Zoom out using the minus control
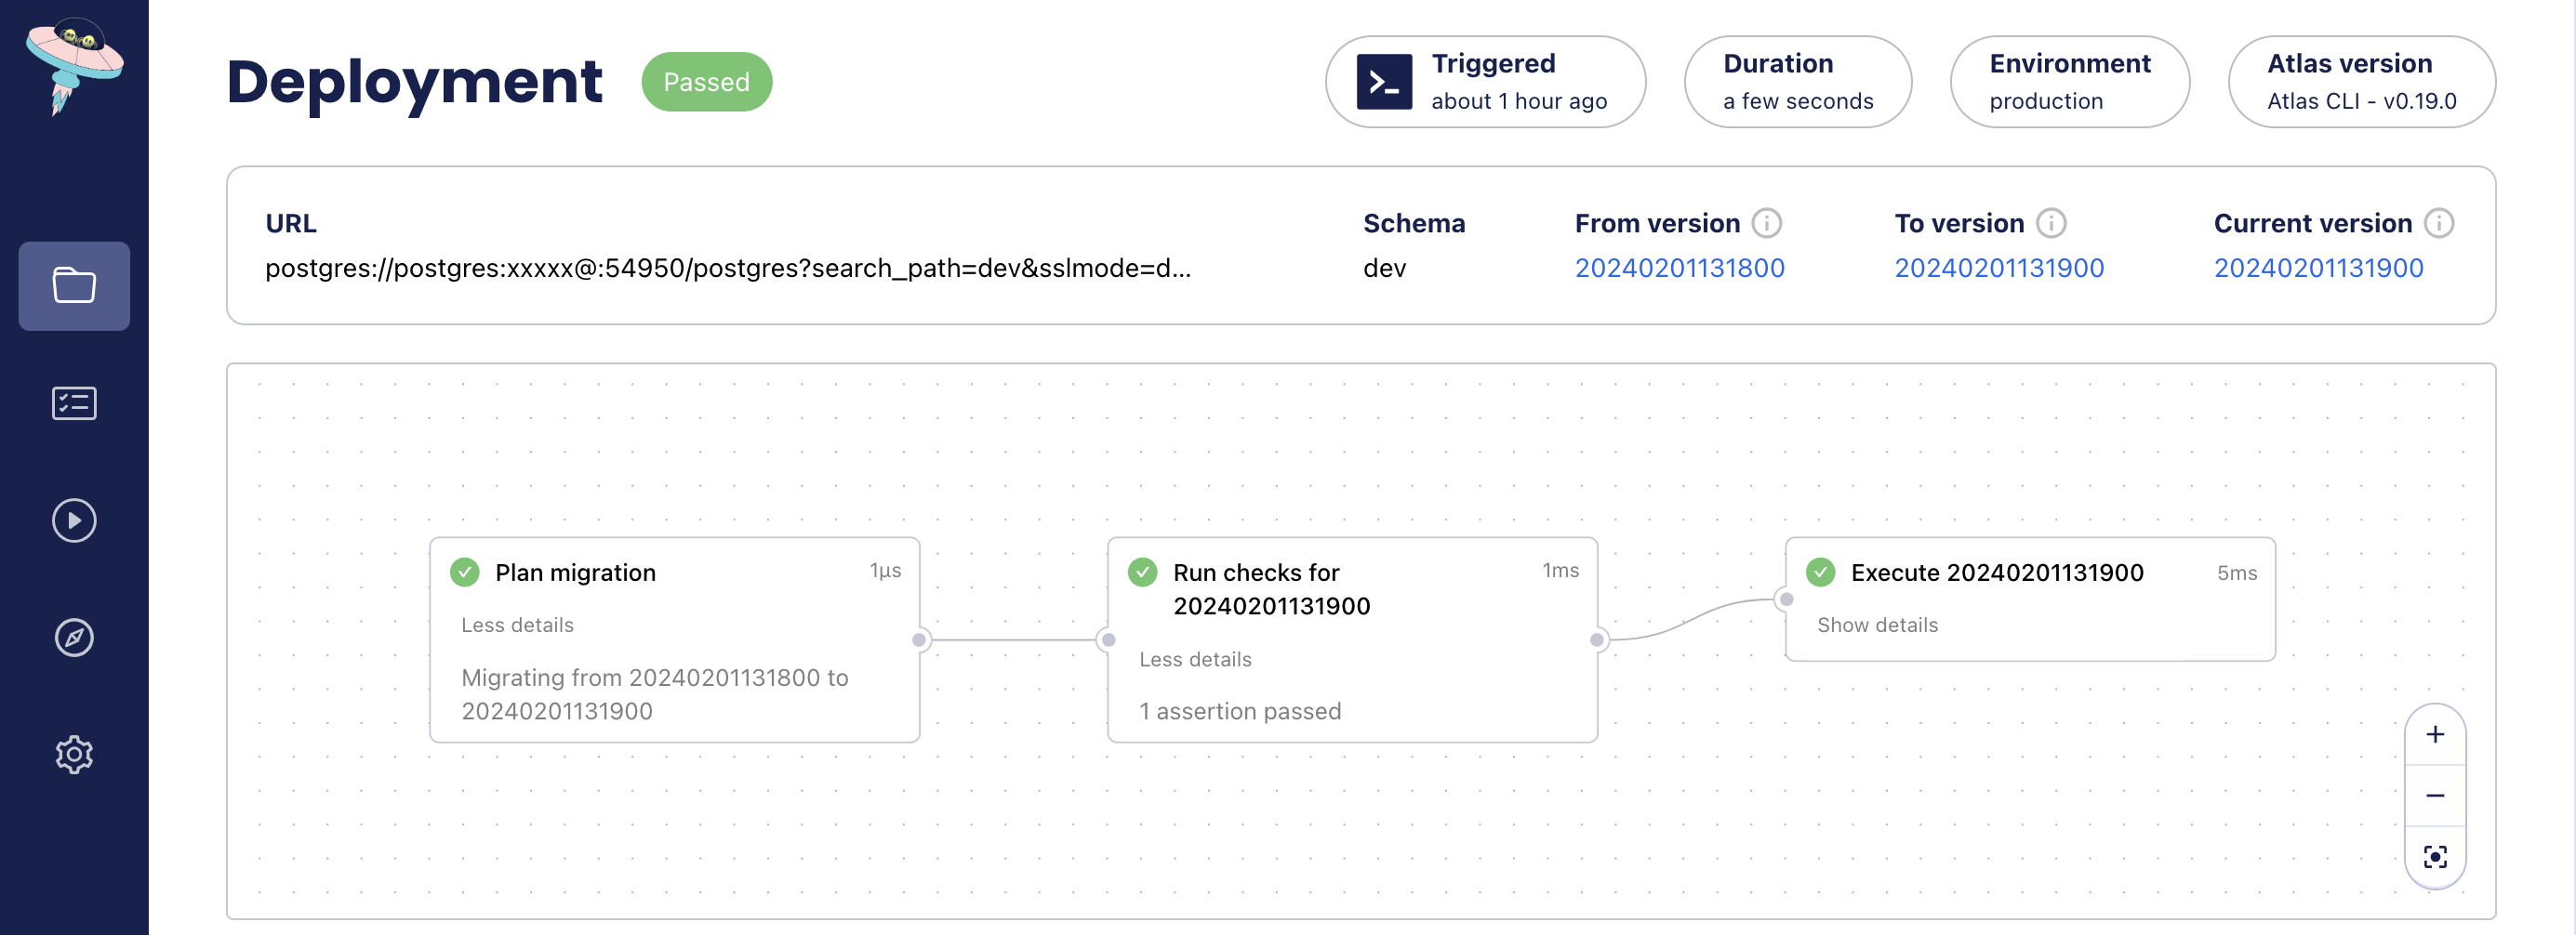The width and height of the screenshot is (2576, 935). (x=2436, y=796)
